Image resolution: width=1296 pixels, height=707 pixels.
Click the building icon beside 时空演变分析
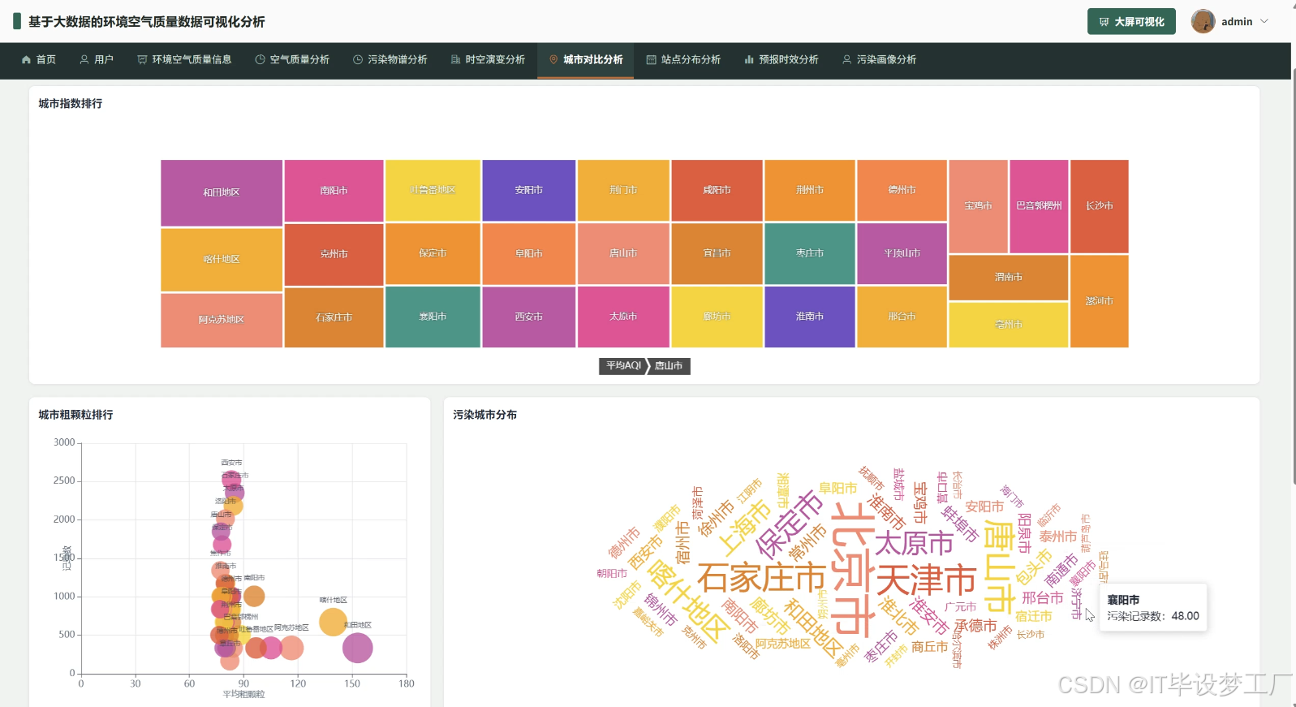455,60
